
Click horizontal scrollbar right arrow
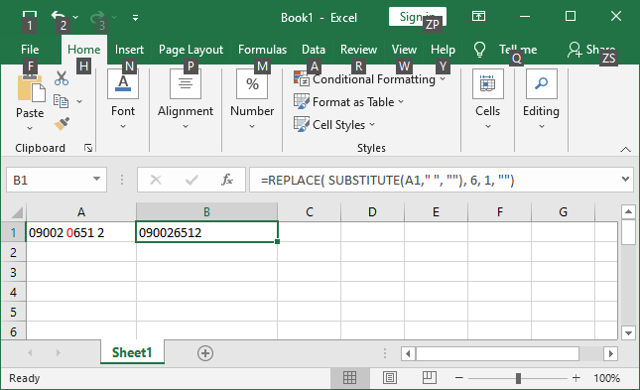tap(610, 353)
